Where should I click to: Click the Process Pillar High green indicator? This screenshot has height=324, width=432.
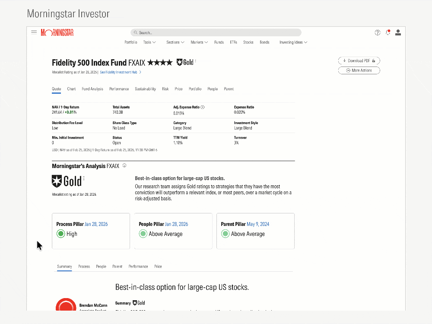[60, 234]
